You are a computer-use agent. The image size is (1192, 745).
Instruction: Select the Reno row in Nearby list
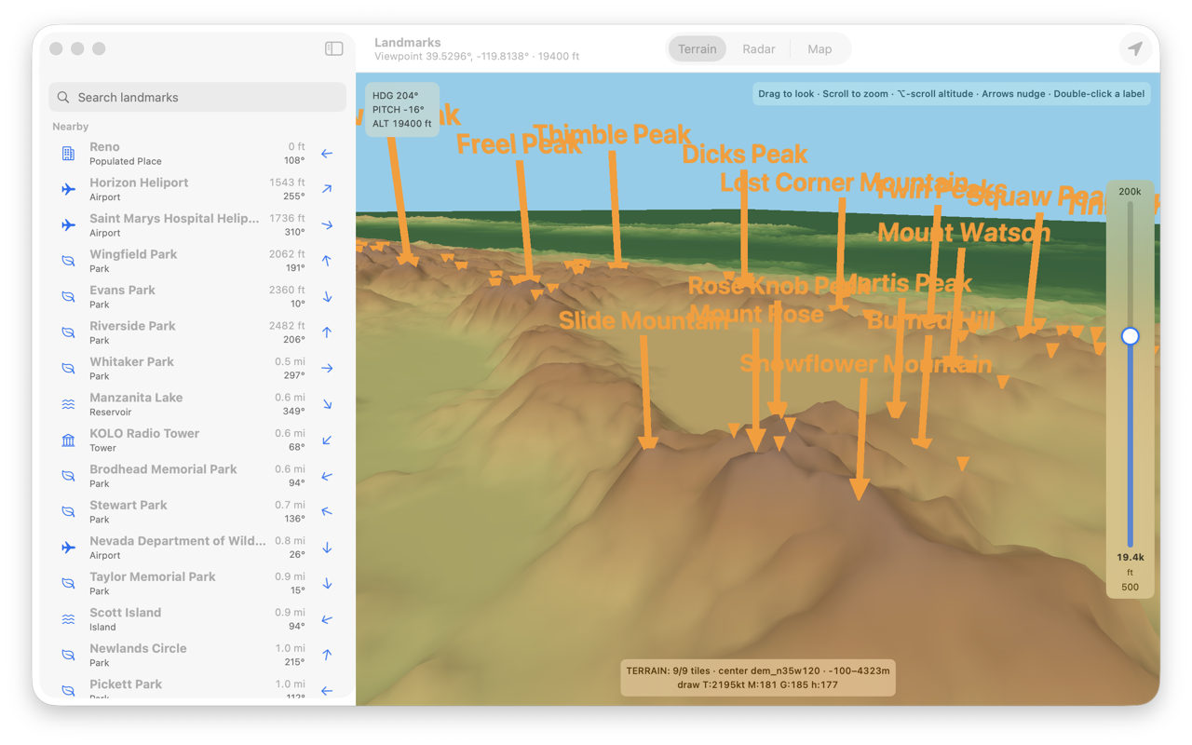[197, 154]
